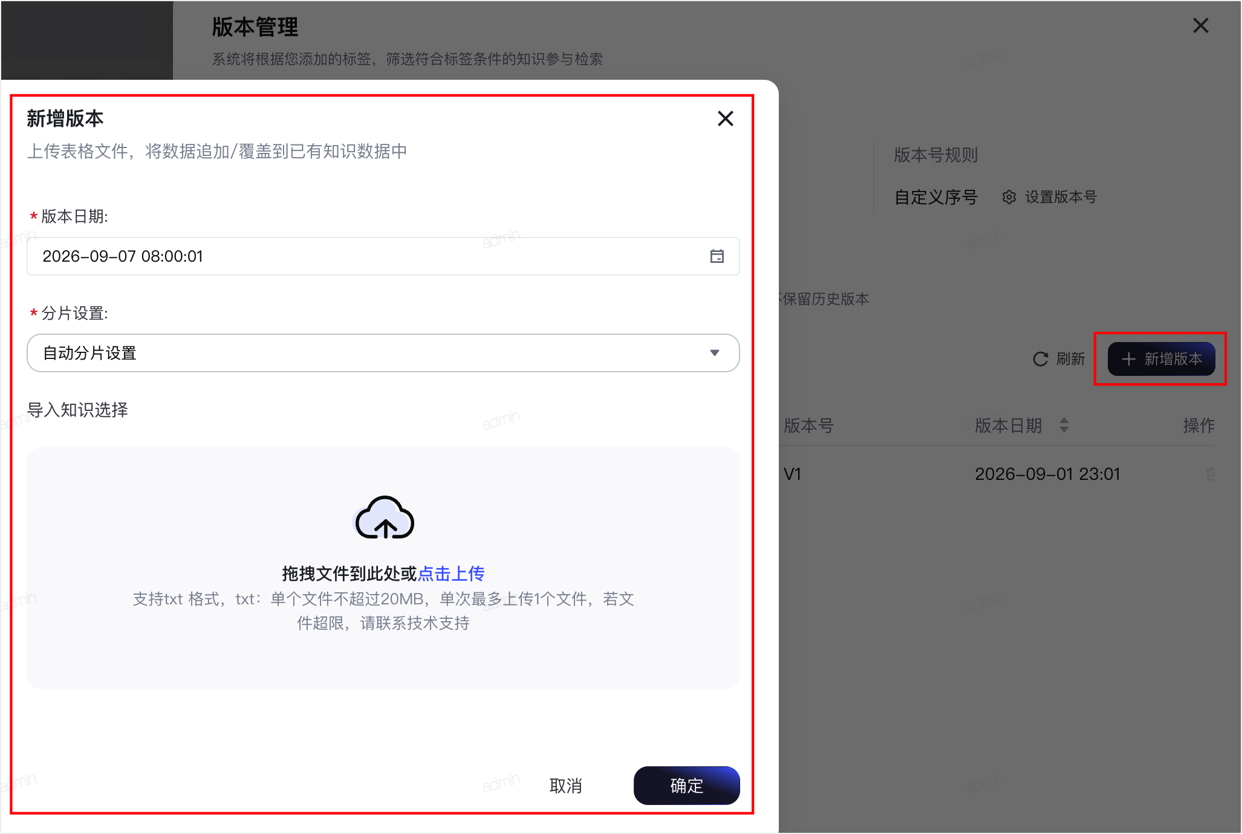Click the 导入知识选择 label
The height and width of the screenshot is (834, 1242).
coord(77,410)
